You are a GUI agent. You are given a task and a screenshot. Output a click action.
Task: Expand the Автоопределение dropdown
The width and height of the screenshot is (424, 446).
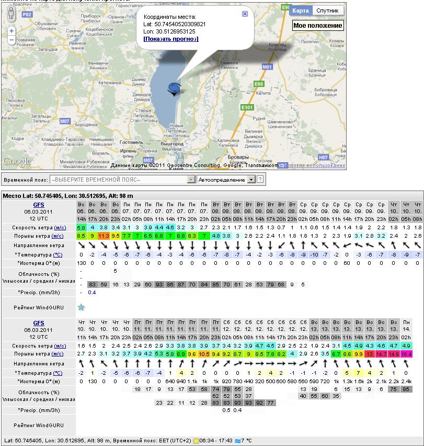[x=250, y=180]
